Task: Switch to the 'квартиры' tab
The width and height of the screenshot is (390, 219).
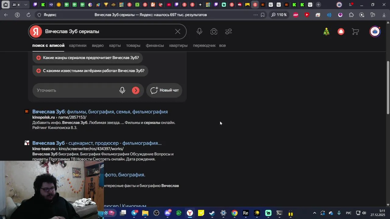Action: pyautogui.click(x=178, y=45)
